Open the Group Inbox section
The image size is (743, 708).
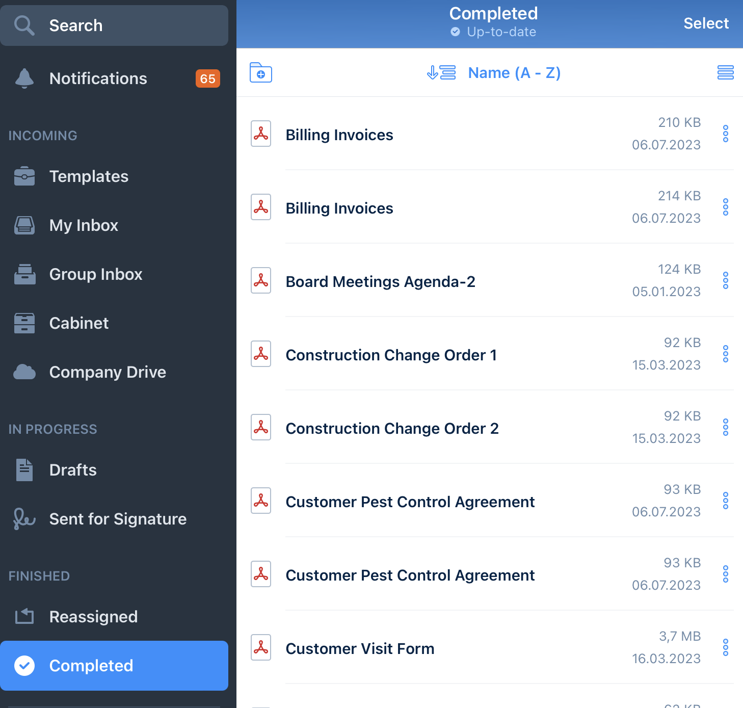tap(95, 274)
